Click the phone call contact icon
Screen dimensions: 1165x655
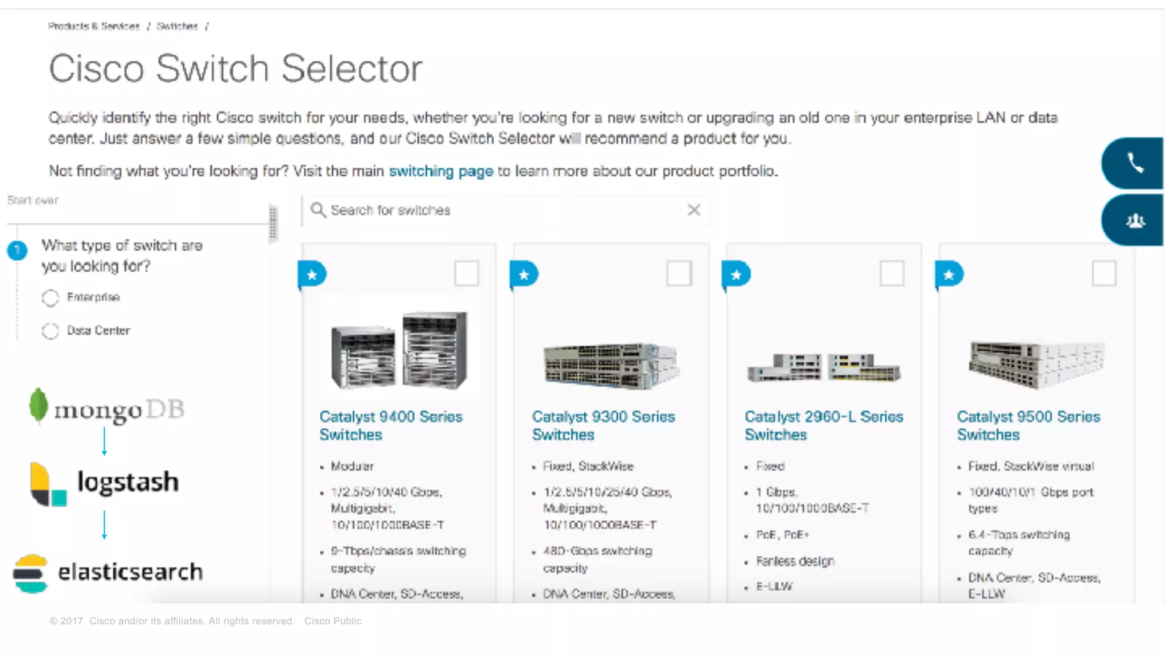[1134, 163]
